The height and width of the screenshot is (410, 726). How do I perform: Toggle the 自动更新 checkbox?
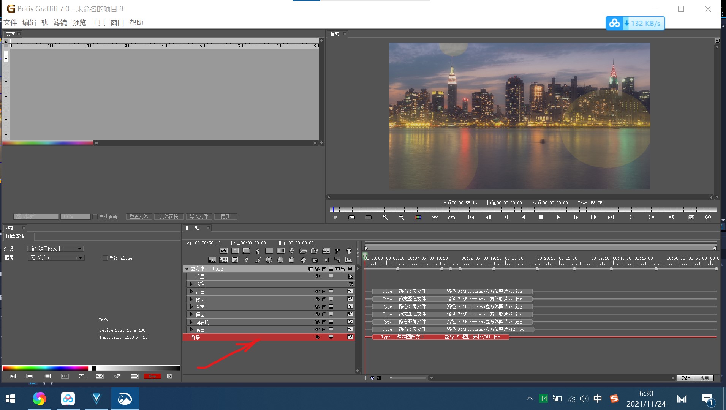coord(95,217)
